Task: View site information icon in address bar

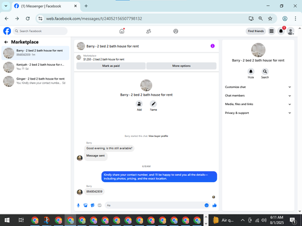Action: coord(40,19)
